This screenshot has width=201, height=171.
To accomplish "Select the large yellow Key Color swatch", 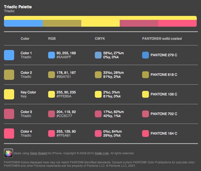I will tap(9, 94).
